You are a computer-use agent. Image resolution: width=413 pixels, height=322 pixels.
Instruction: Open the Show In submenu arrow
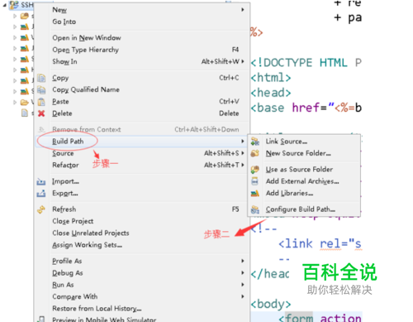click(243, 61)
